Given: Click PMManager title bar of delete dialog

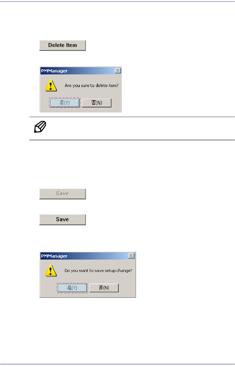Looking at the screenshot, I should click(78, 71).
